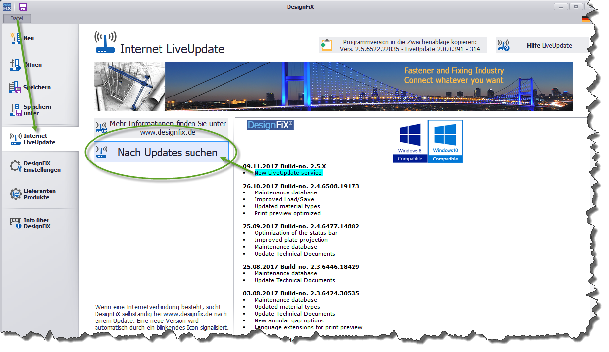
Task: Click the construction crane banner image
Action: point(129,86)
